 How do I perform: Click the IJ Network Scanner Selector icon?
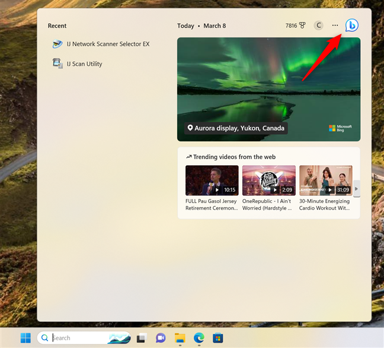pos(57,44)
